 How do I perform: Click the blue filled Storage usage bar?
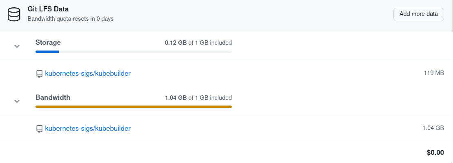point(47,52)
